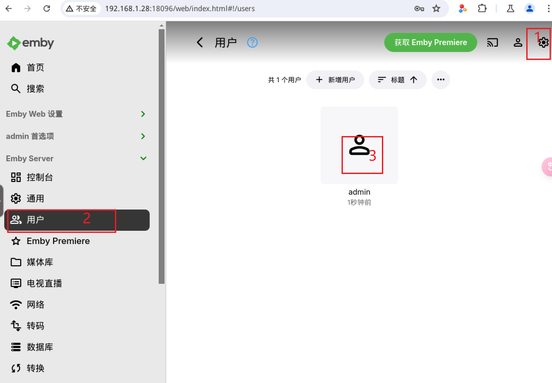Image resolution: width=552 pixels, height=383 pixels.
Task: Open the browser extensions puzzle icon
Action: [x=482, y=8]
